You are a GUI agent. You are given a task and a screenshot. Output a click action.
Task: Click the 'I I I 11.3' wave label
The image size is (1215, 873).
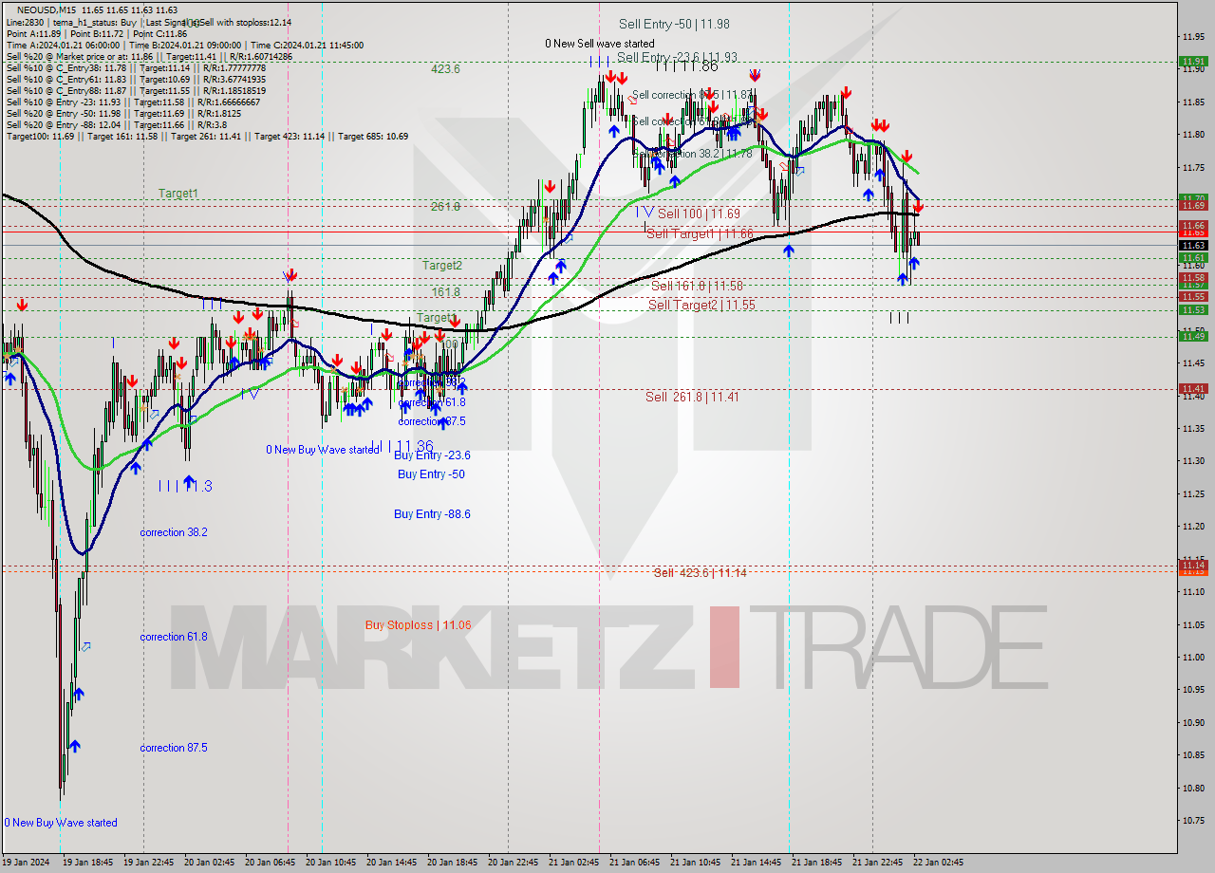click(x=185, y=485)
